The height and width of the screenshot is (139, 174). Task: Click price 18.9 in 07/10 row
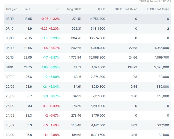(x=29, y=29)
